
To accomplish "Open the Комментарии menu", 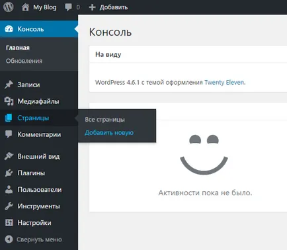I will (39, 134).
